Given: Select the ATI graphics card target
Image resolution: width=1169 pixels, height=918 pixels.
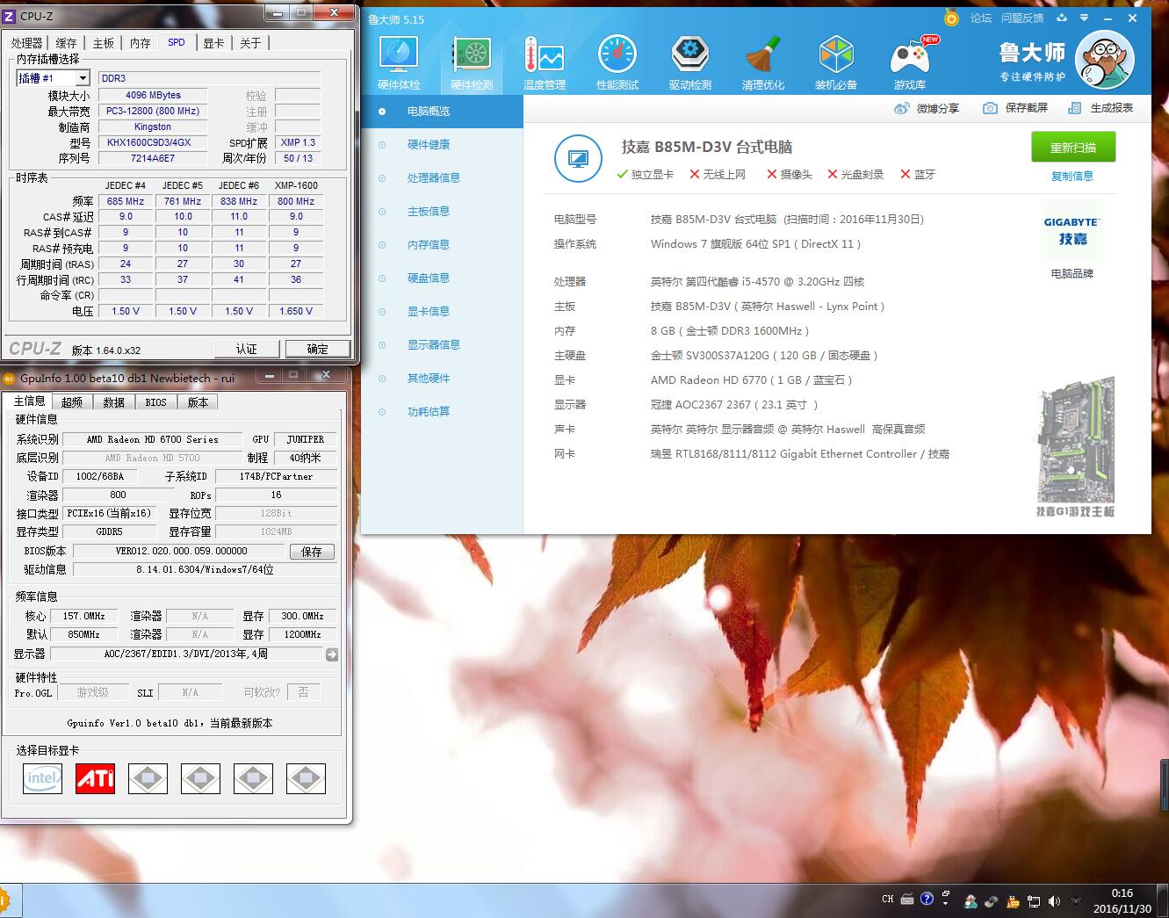Looking at the screenshot, I should 95,778.
